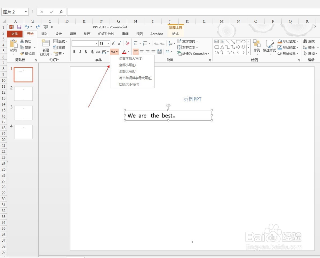Choose Sentence case (句首字母大写) option
Screen dimensions: 320x258
point(132,58)
